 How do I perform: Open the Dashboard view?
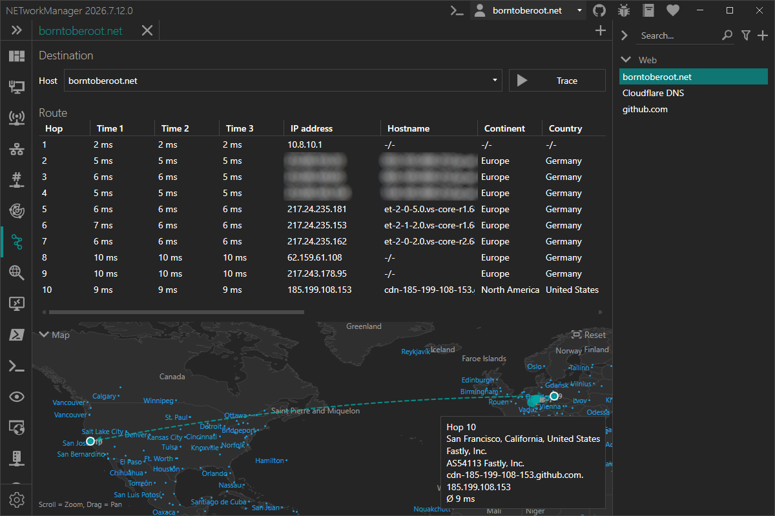17,57
